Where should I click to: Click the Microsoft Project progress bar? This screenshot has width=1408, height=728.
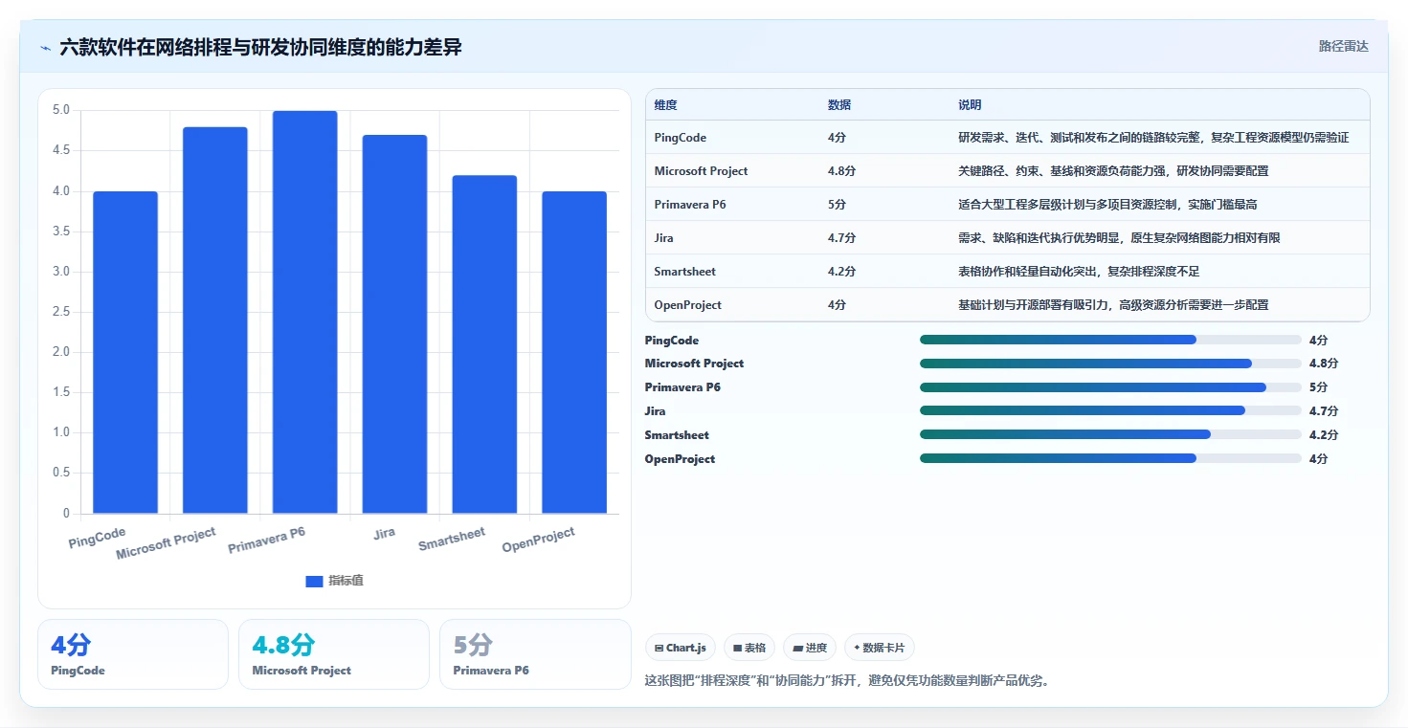[1110, 364]
